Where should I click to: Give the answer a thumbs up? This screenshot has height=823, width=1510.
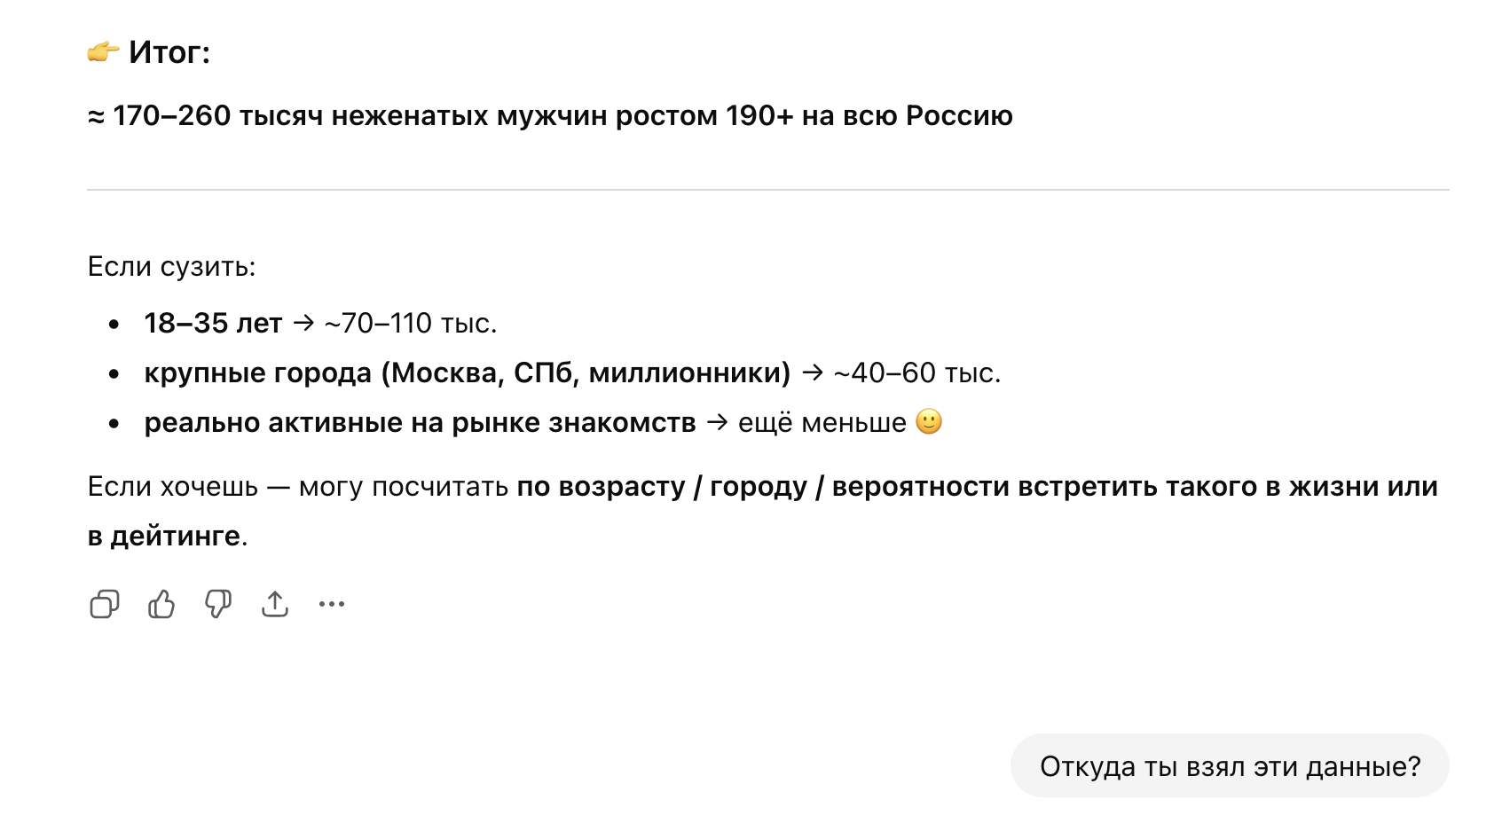point(161,604)
